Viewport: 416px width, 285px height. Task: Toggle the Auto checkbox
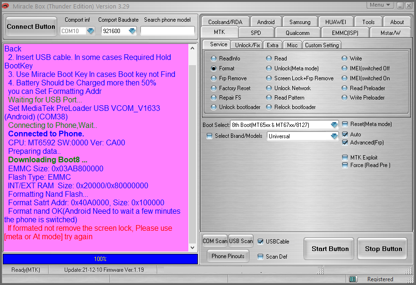coord(345,134)
